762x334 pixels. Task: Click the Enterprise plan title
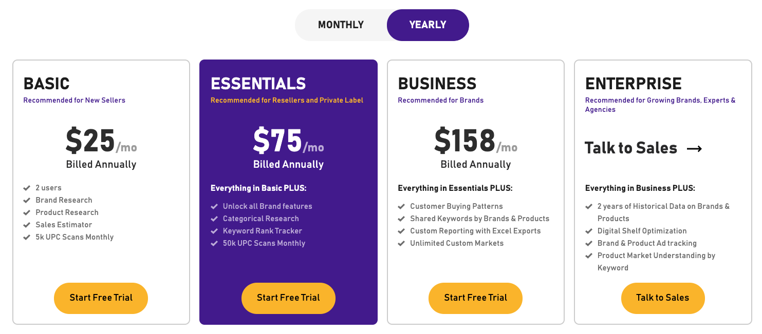633,84
